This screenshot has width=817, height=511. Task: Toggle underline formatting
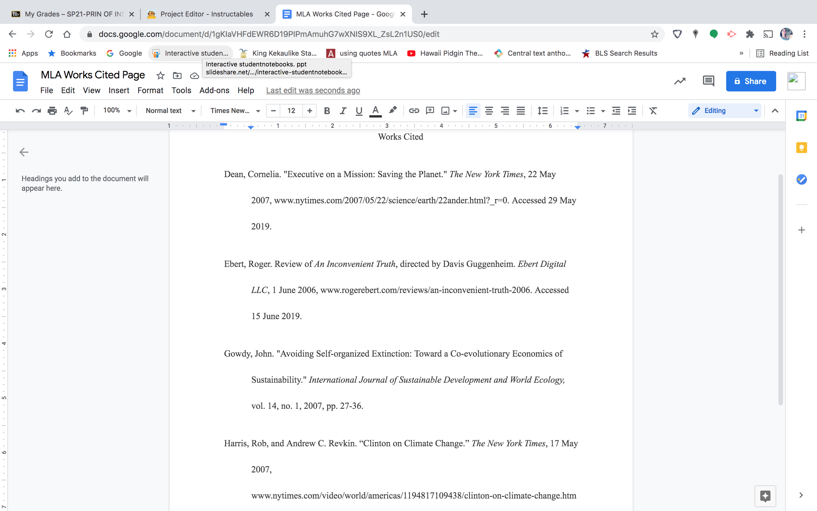[x=358, y=111]
